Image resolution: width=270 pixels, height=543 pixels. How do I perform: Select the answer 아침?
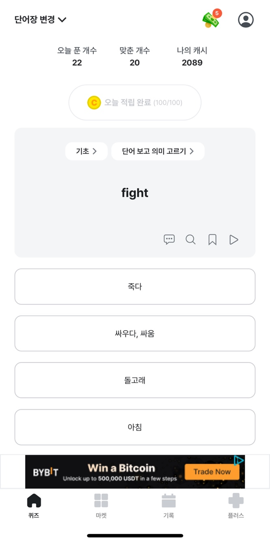(135, 427)
